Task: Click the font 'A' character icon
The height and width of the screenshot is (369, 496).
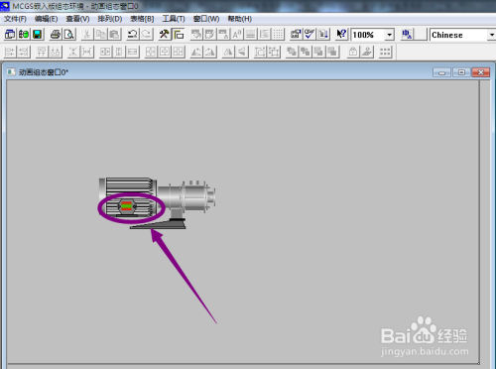Action: (x=237, y=34)
